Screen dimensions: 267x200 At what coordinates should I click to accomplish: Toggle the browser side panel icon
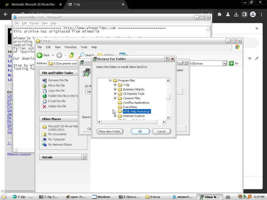coord(245,15)
